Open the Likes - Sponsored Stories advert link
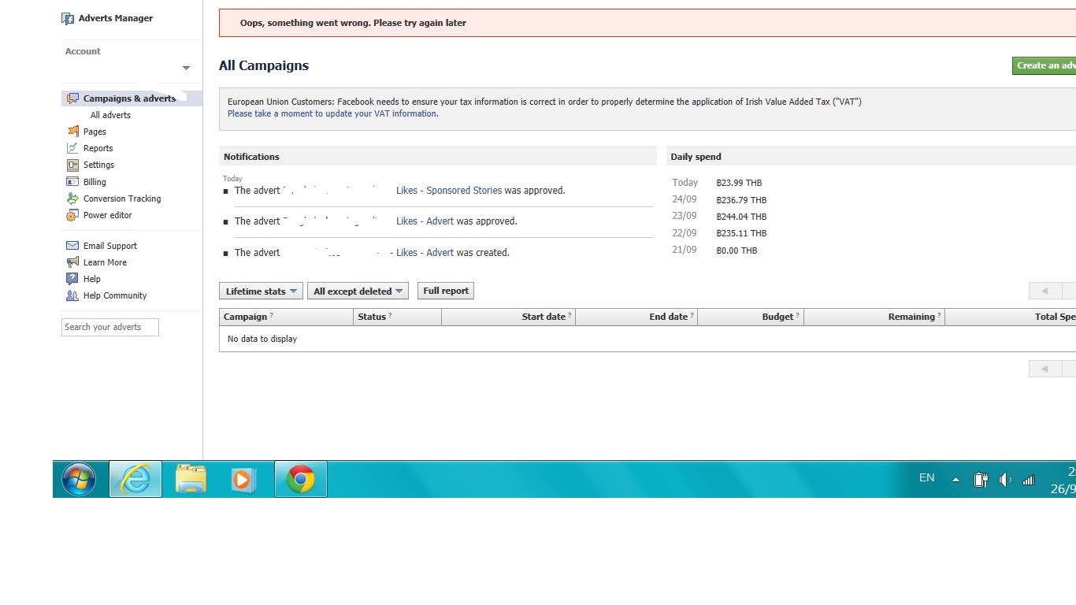The width and height of the screenshot is (1076, 605). point(448,190)
